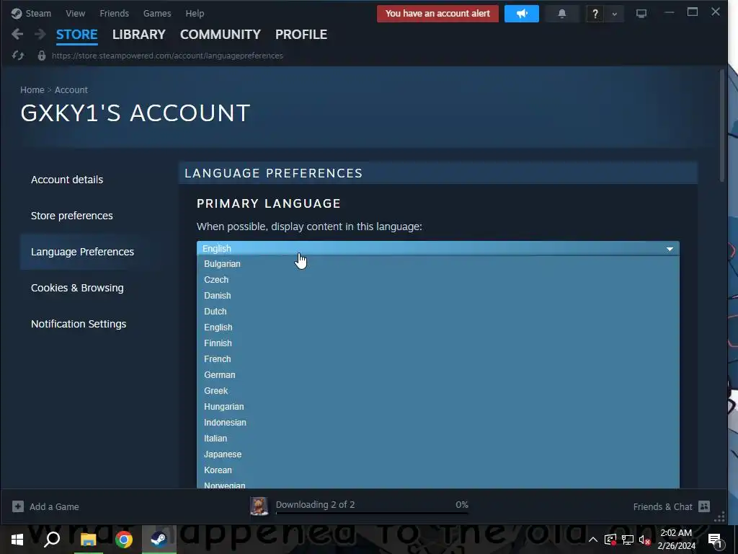Collapse the primary language dropdown showing English
This screenshot has height=554, width=738.
coord(437,248)
